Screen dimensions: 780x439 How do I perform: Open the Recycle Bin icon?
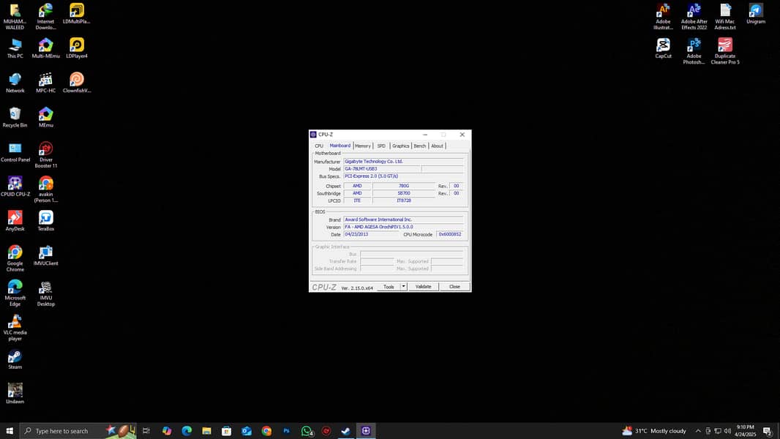[15, 118]
